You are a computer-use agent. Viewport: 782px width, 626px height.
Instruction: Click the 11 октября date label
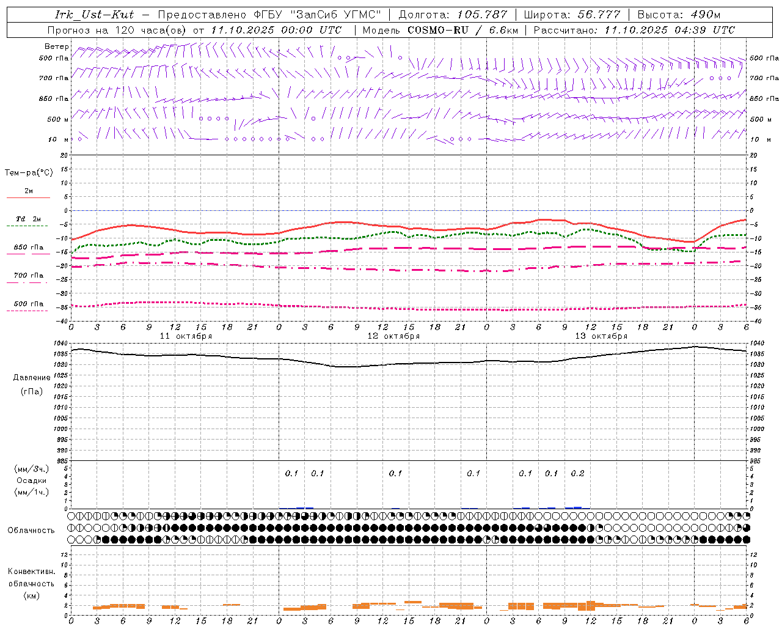[186, 336]
